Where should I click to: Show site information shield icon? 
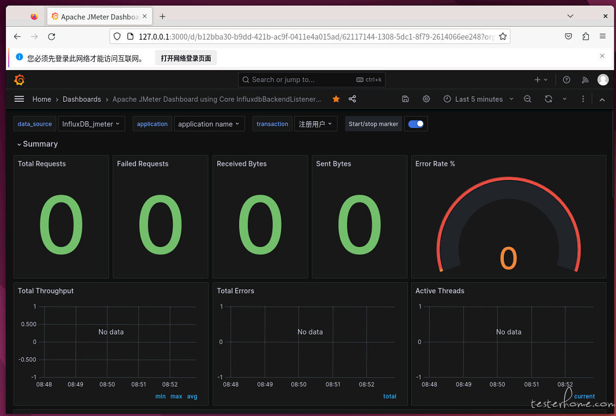pyautogui.click(x=117, y=36)
